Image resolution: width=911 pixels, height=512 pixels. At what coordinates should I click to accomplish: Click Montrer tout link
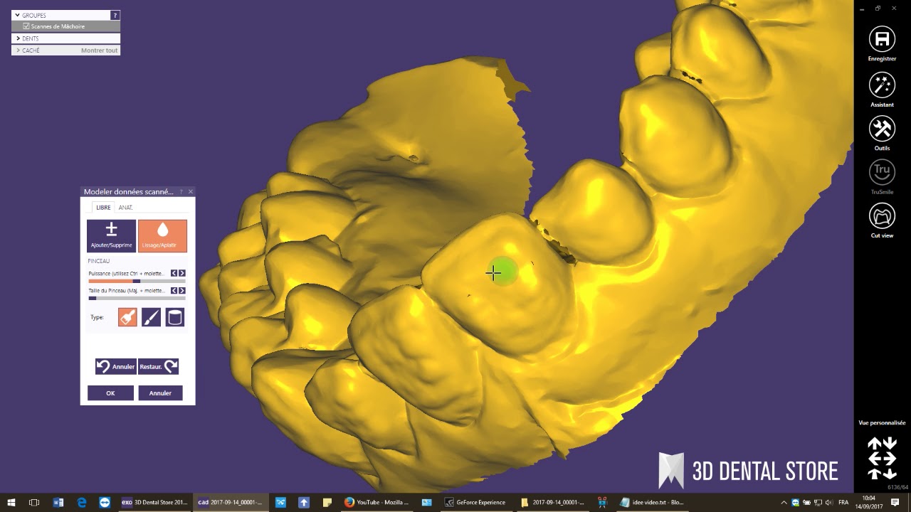pyautogui.click(x=99, y=50)
